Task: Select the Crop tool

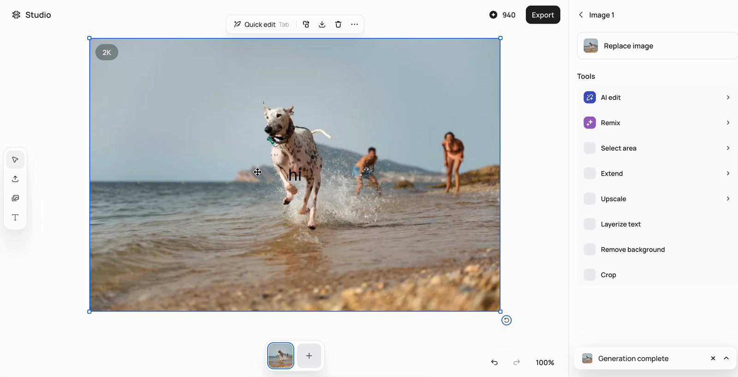Action: (657, 275)
